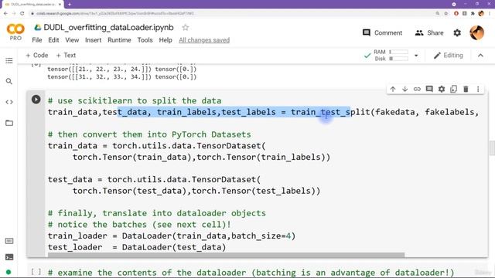Viewport: 495px width, 278px height.
Task: Open the find and replace search panel
Action: point(9,81)
